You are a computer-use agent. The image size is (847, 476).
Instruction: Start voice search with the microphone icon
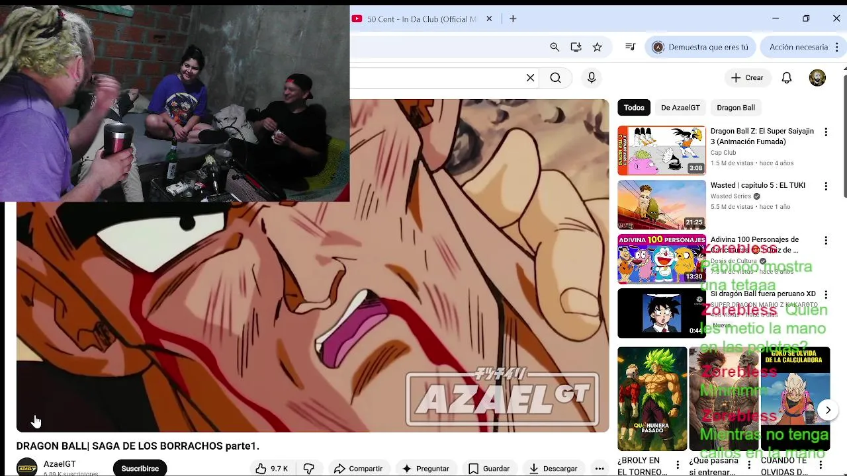592,78
